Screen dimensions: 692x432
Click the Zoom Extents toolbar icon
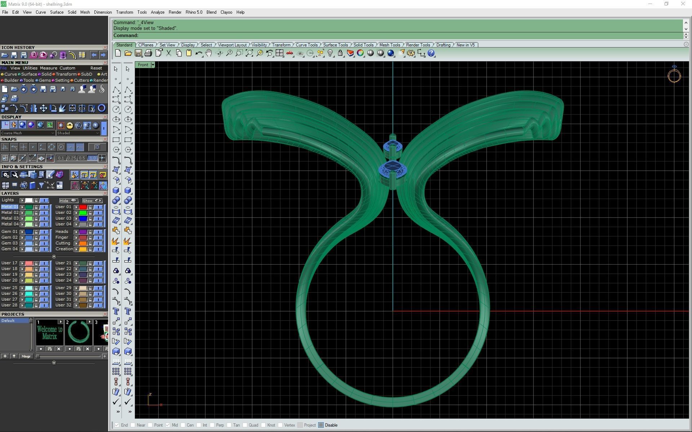pyautogui.click(x=249, y=53)
